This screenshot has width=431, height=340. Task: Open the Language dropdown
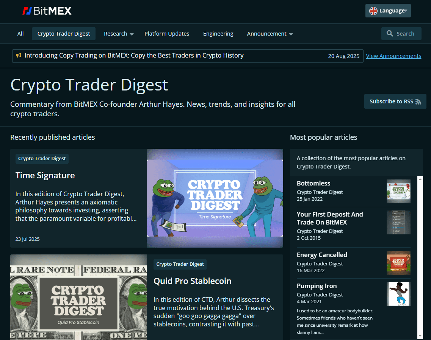click(x=388, y=11)
